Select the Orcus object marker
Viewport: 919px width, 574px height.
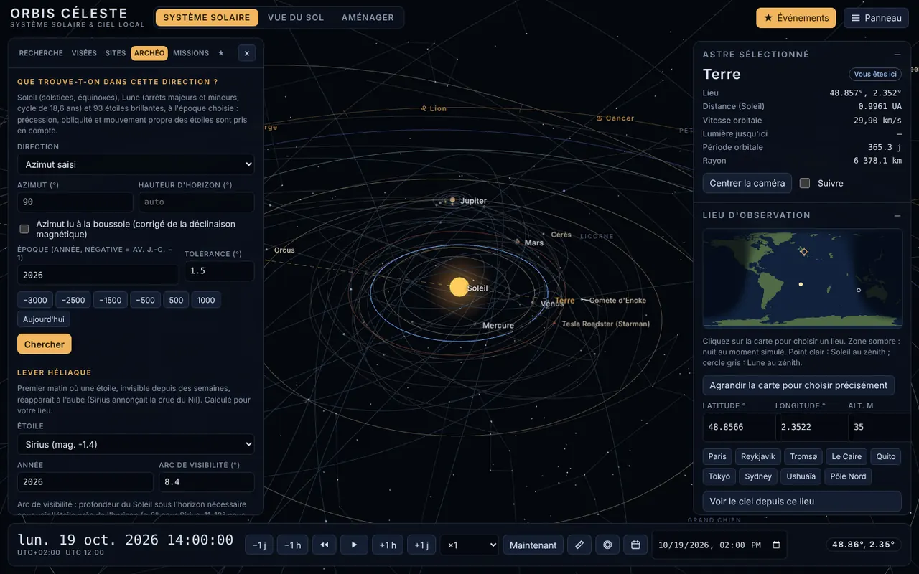269,250
